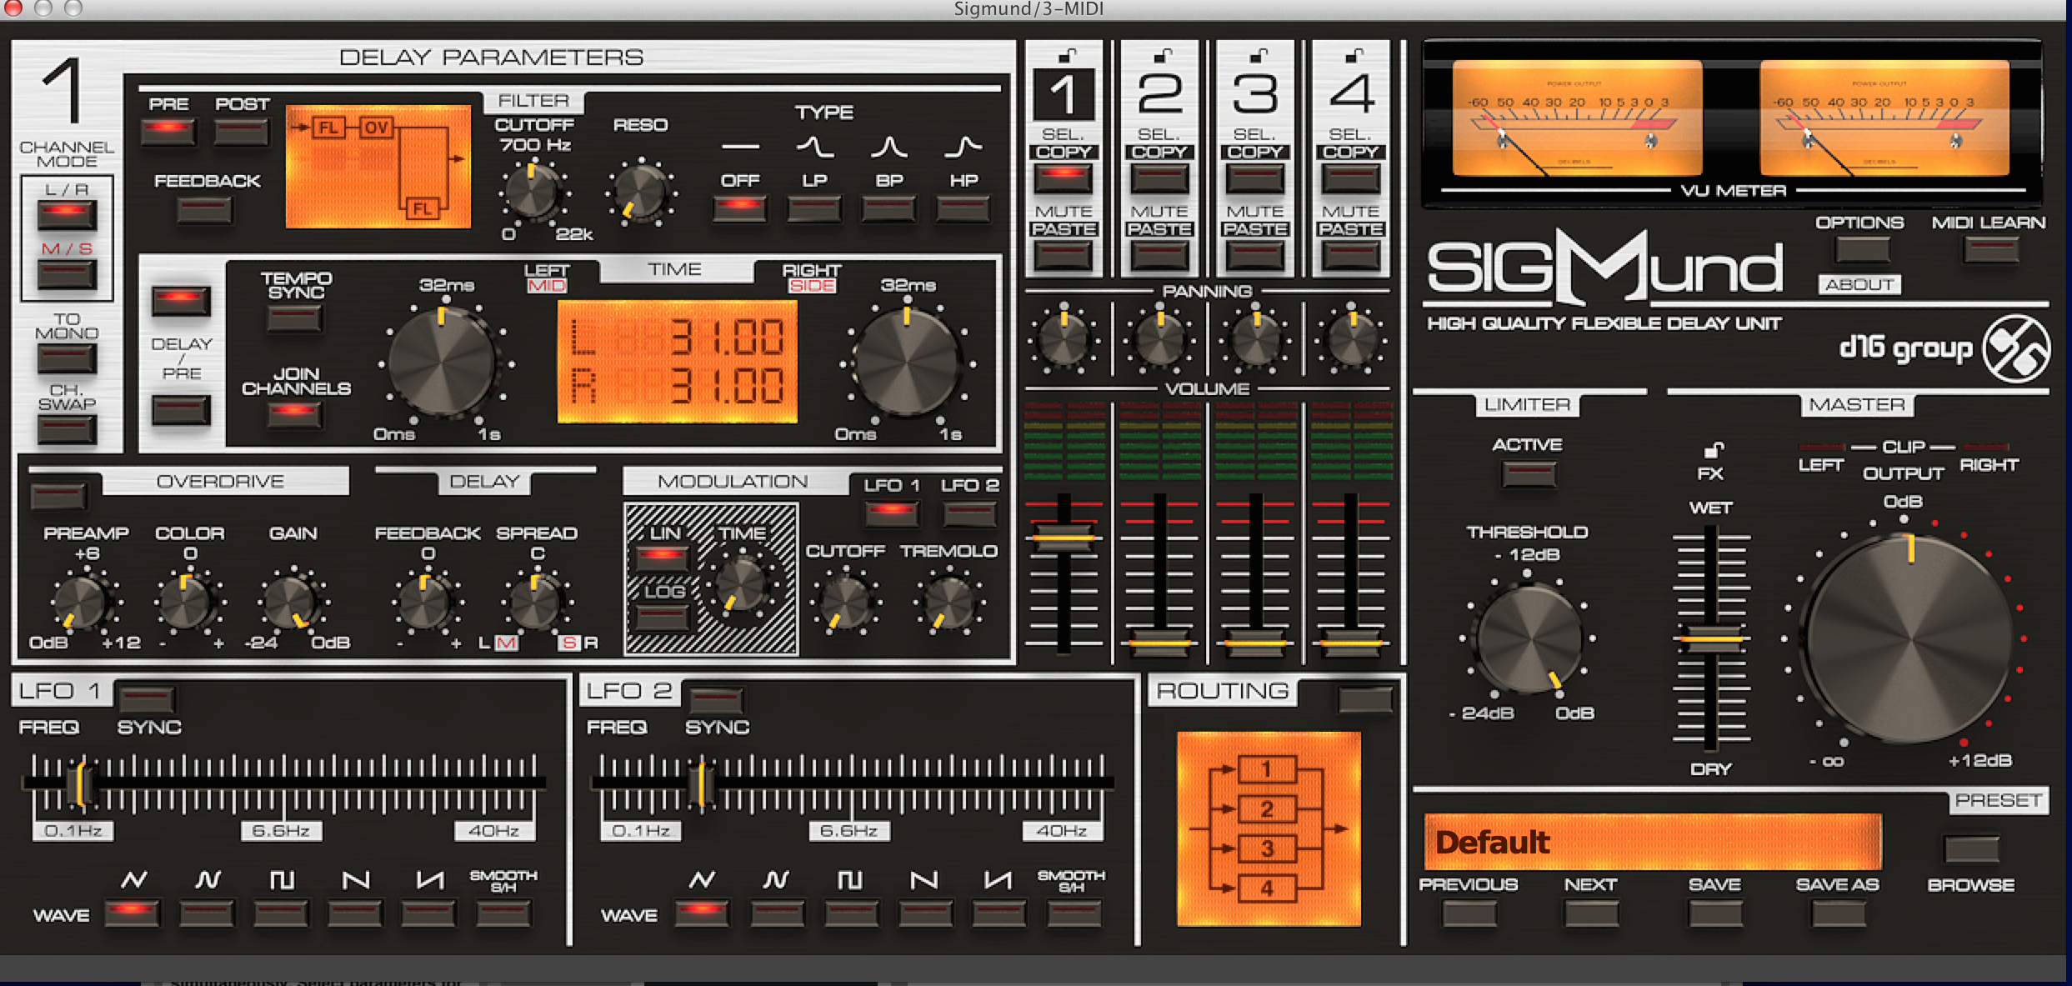2072x986 pixels.
Task: Choose square wave for LFO 1
Action: [x=281, y=913]
